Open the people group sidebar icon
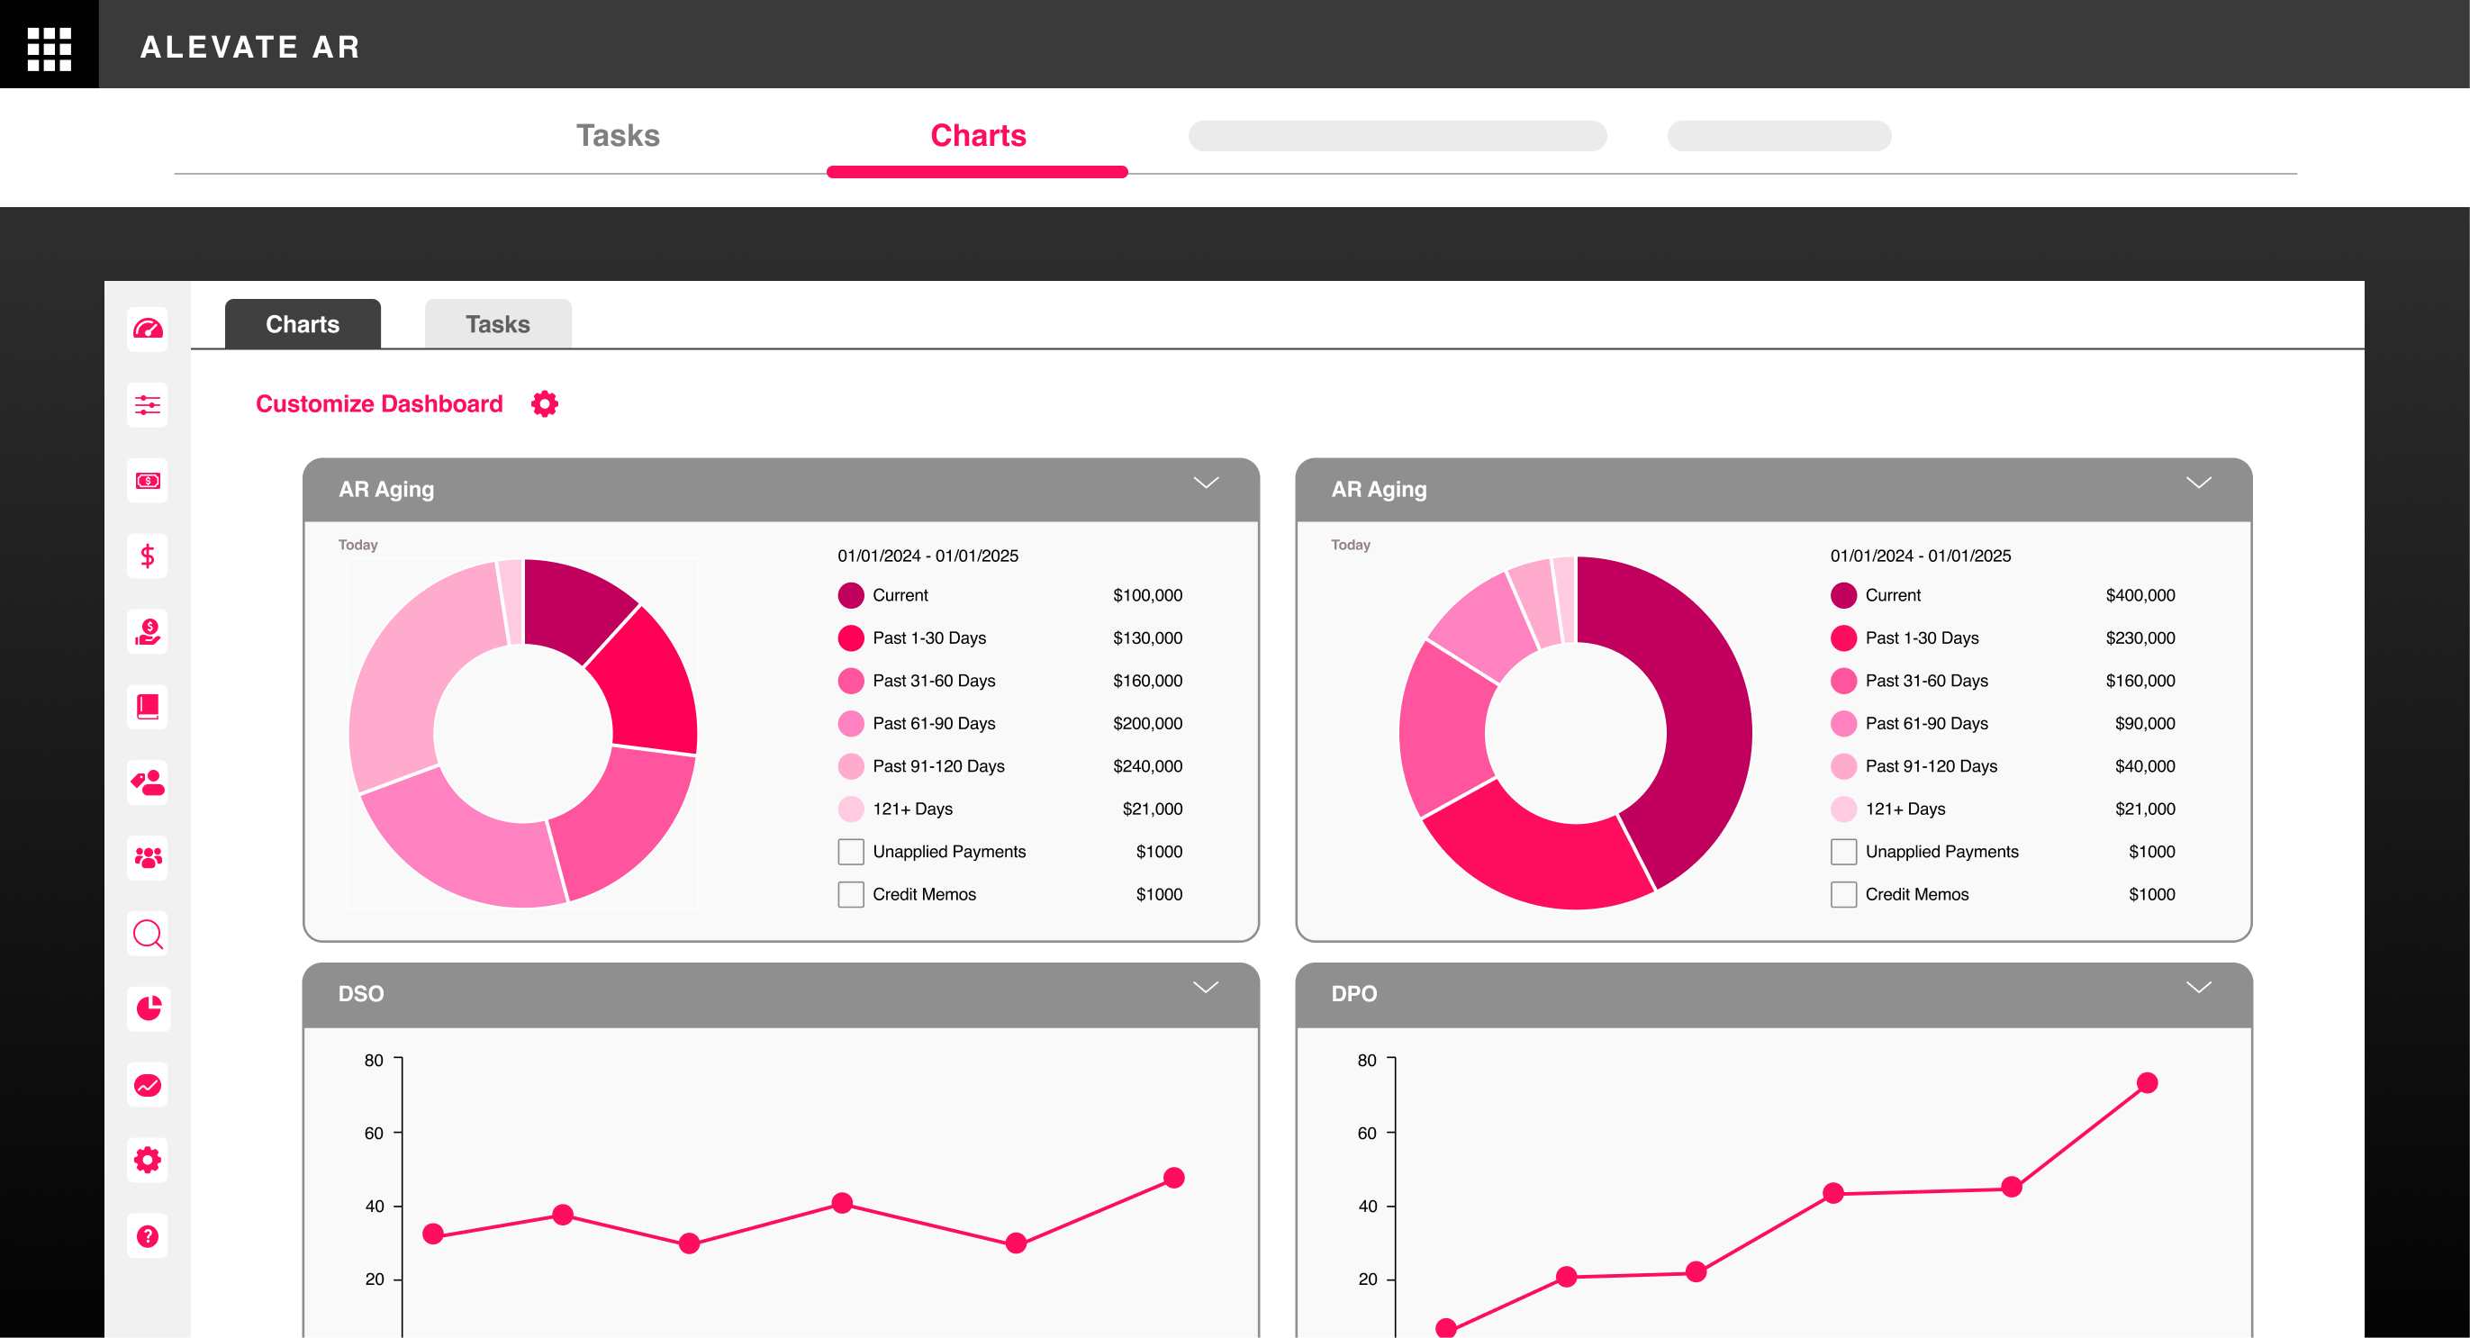2470x1338 pixels. (148, 858)
